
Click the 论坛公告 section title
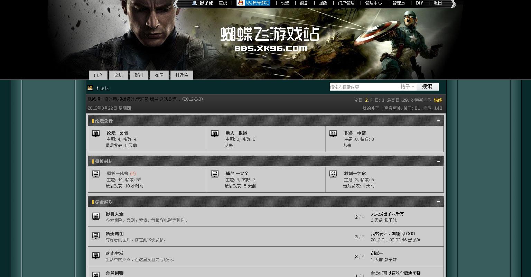pyautogui.click(x=104, y=121)
